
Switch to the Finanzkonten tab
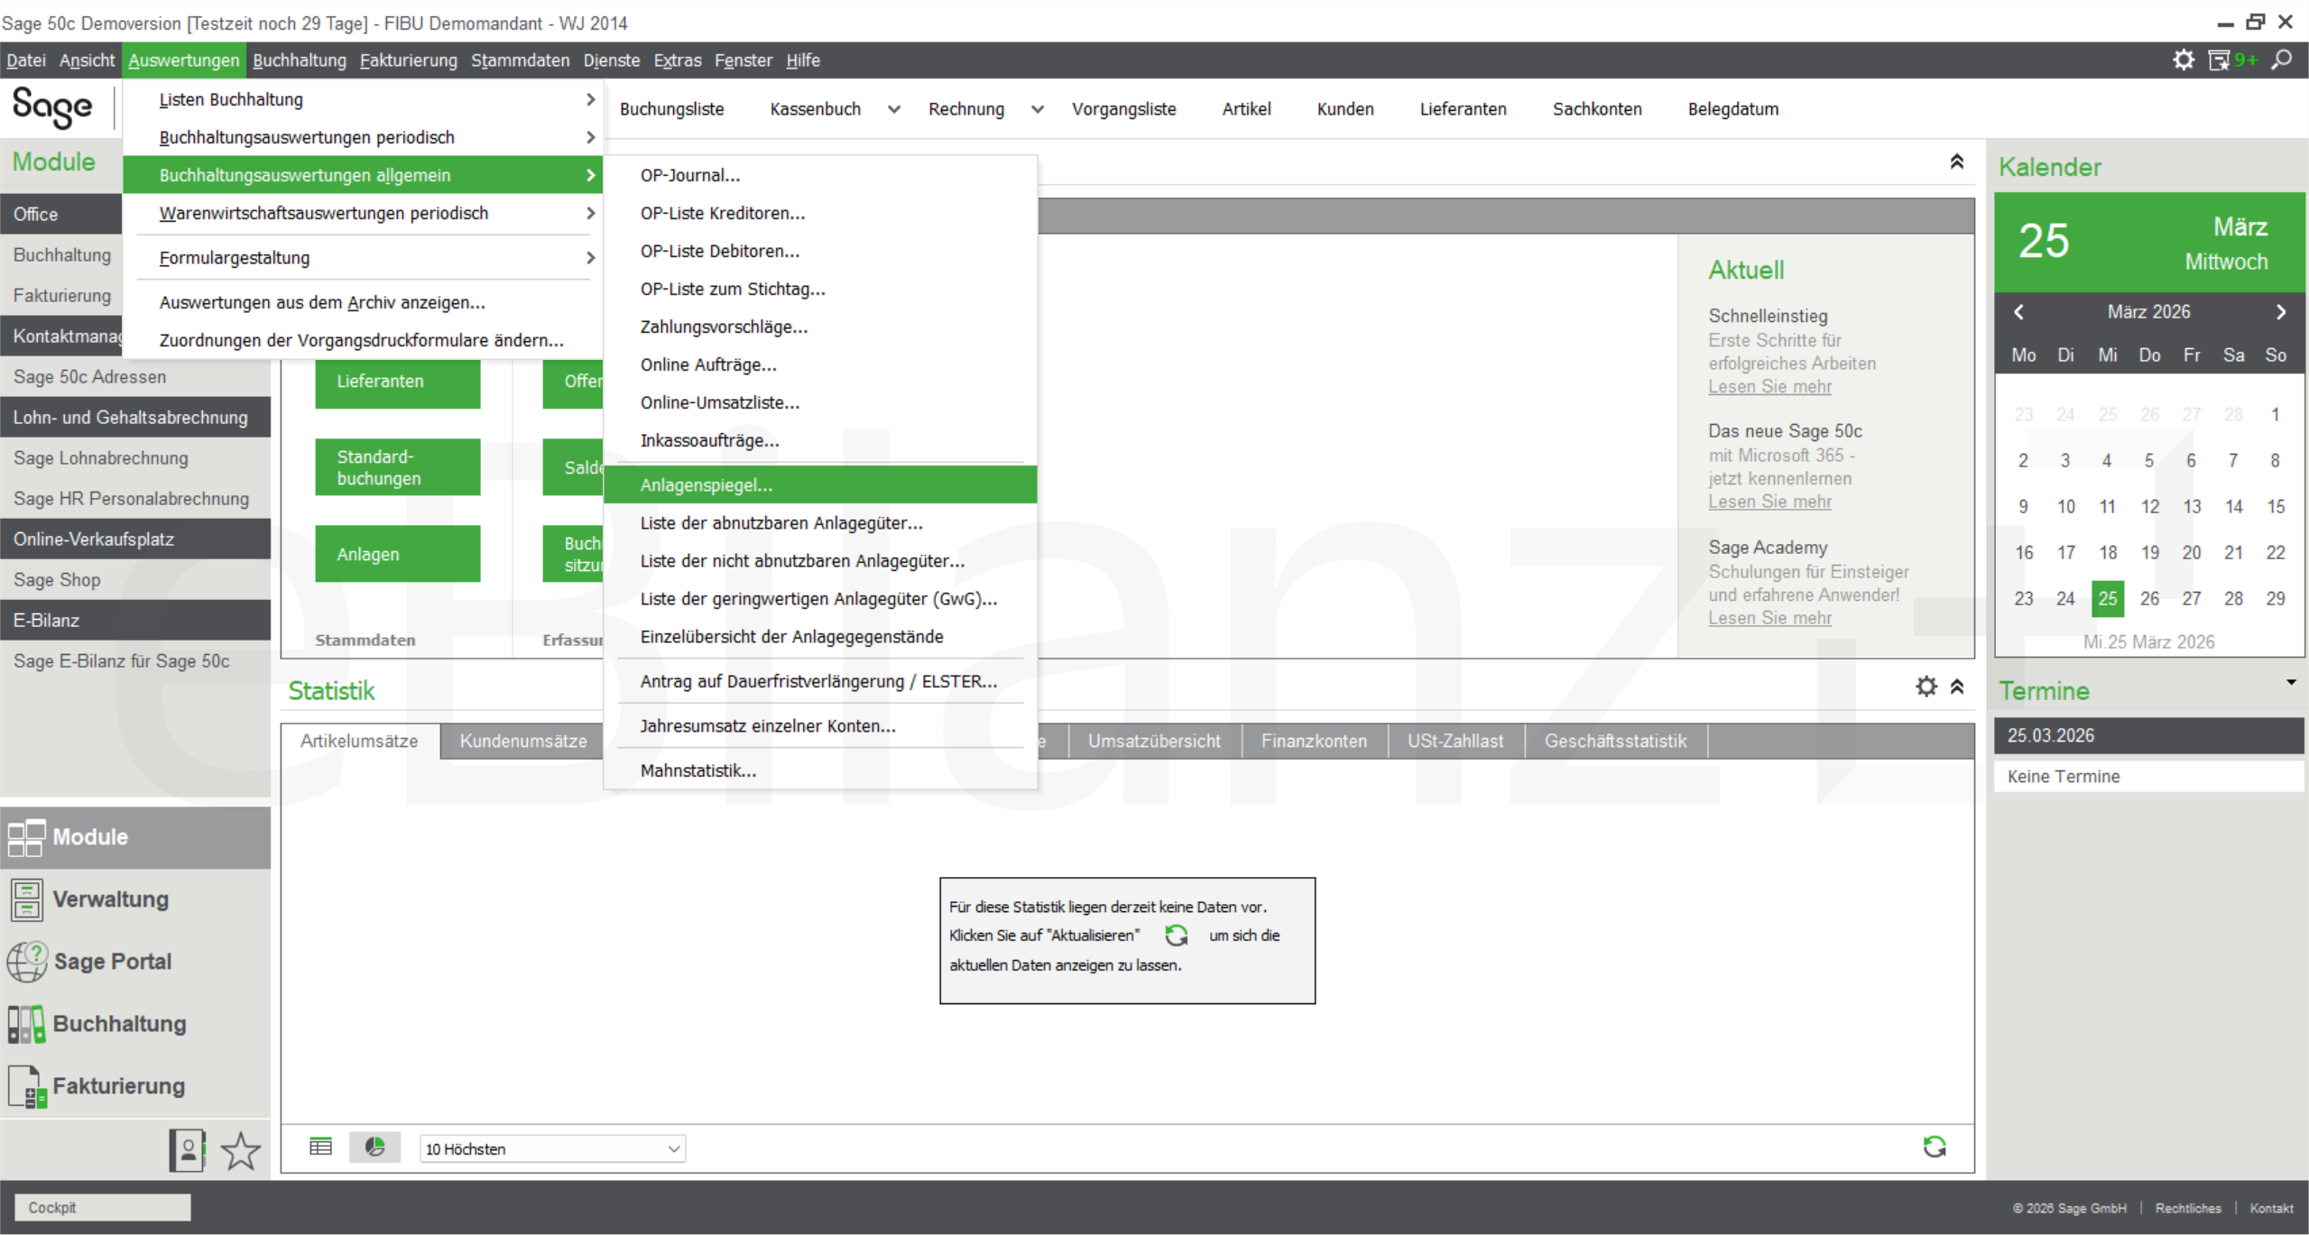[x=1314, y=741]
